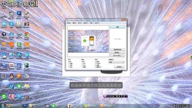Click the copy to clipboard button
This screenshot has height=108, width=192.
pyautogui.click(x=117, y=49)
